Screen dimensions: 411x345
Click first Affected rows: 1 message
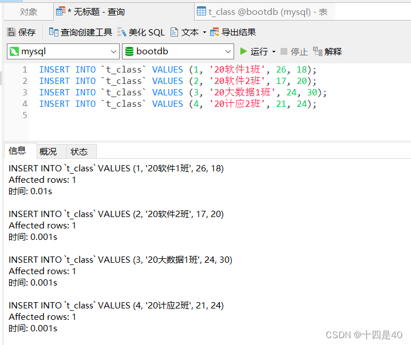[42, 180]
